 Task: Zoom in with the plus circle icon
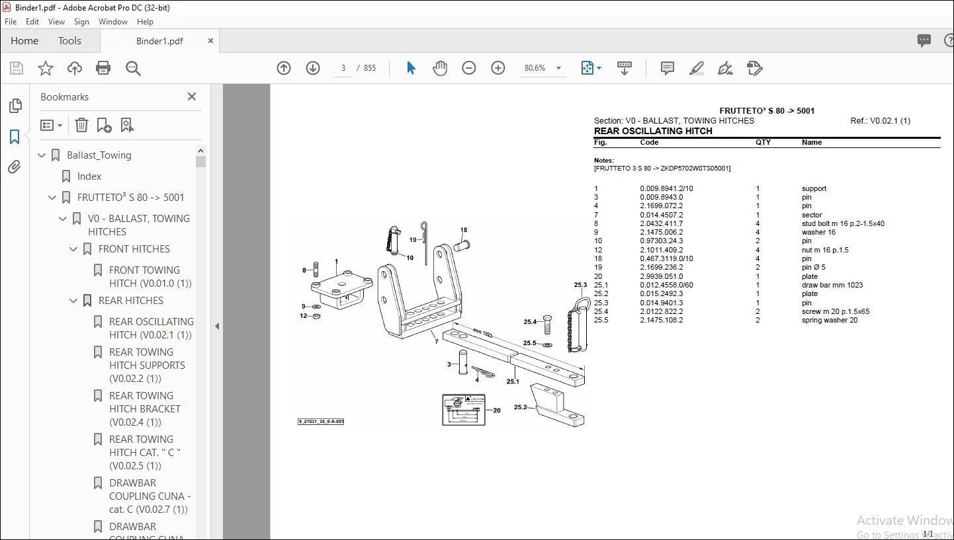point(498,68)
